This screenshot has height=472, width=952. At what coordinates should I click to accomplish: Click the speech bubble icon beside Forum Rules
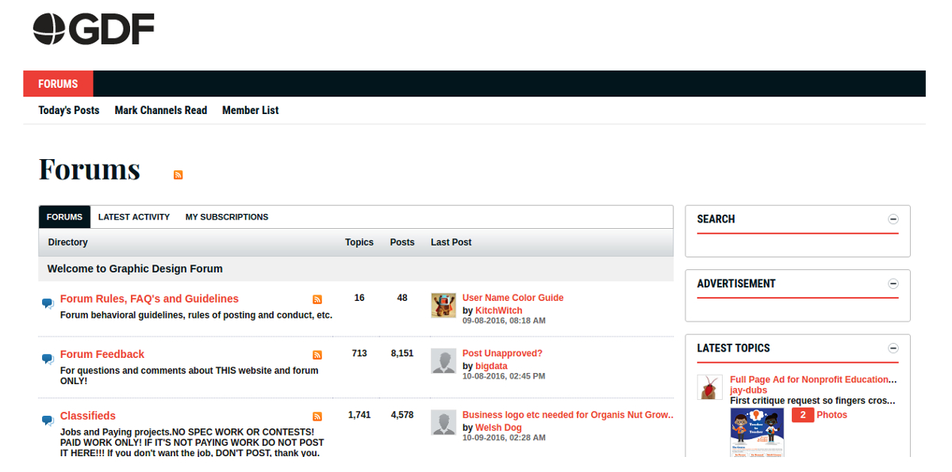tap(47, 303)
